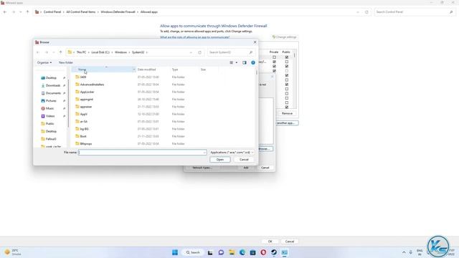Show hidden system tray icons
The width and height of the screenshot is (459, 258).
pos(404,252)
